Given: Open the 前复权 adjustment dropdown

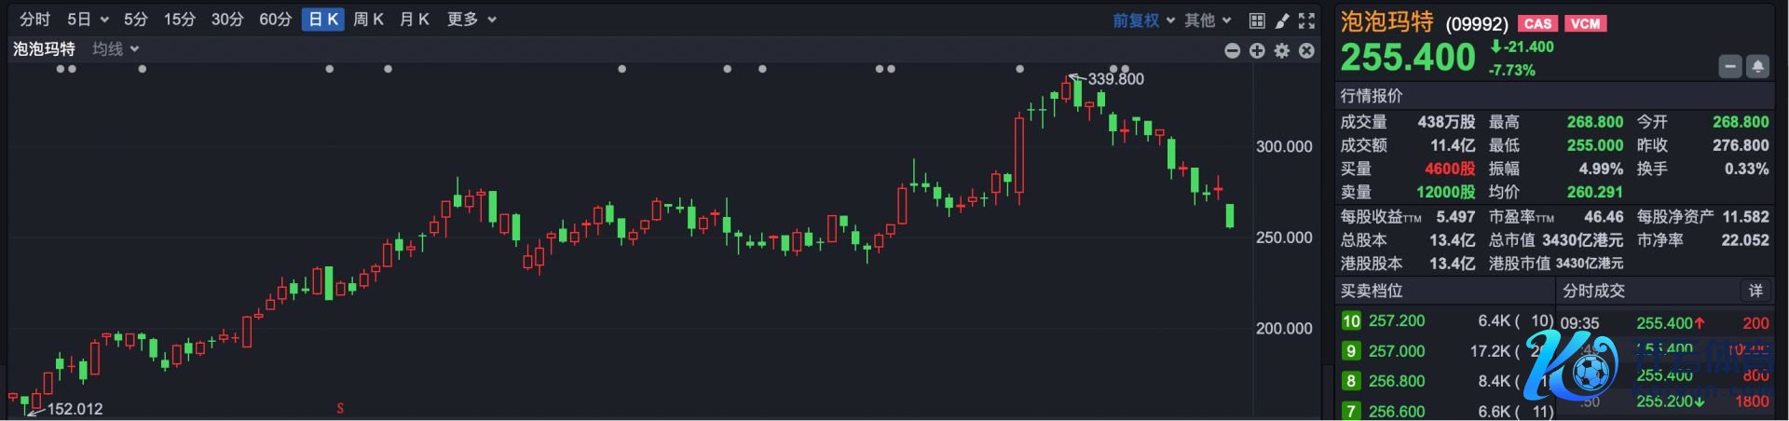Looking at the screenshot, I should click(1143, 20).
